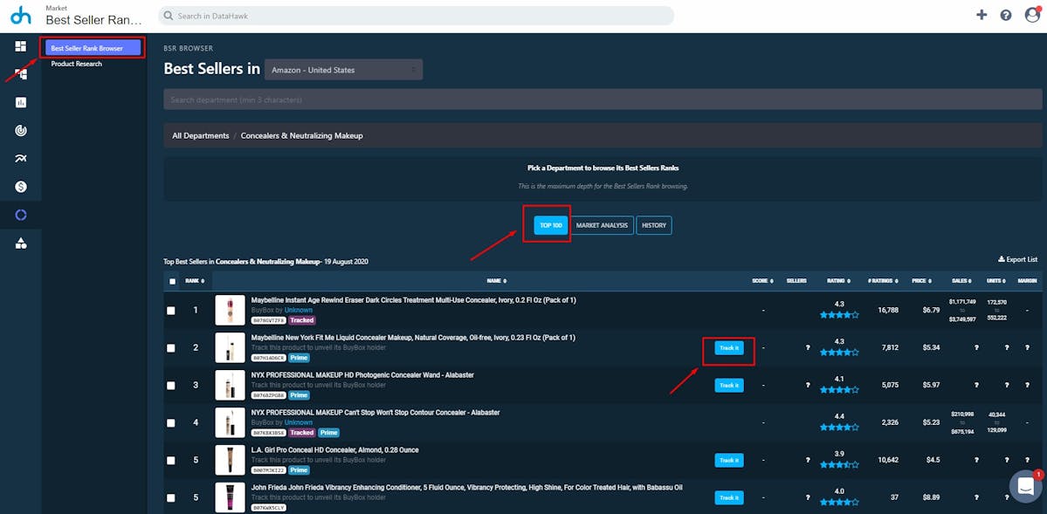Viewport: 1047px width, 514px height.
Task: Open the DataHawk logo home link
Action: click(21, 16)
